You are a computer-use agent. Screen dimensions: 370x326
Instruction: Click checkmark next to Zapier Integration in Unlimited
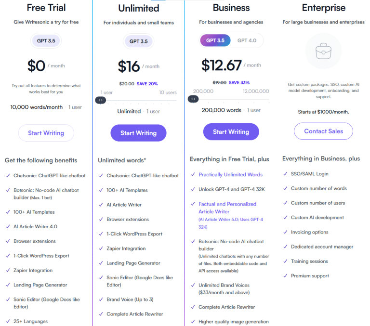click(101, 248)
